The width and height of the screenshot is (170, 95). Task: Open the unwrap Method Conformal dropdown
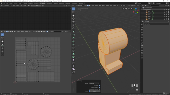94,83
